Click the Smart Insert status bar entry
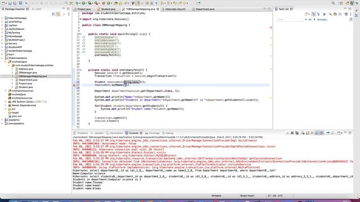The image size is (360, 202). point(247,196)
